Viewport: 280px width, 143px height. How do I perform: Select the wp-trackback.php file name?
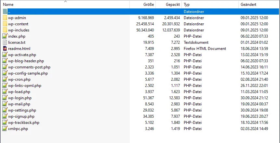pos(23,123)
